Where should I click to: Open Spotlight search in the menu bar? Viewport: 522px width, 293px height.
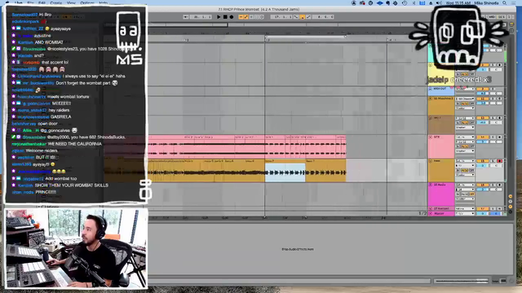(505, 3)
